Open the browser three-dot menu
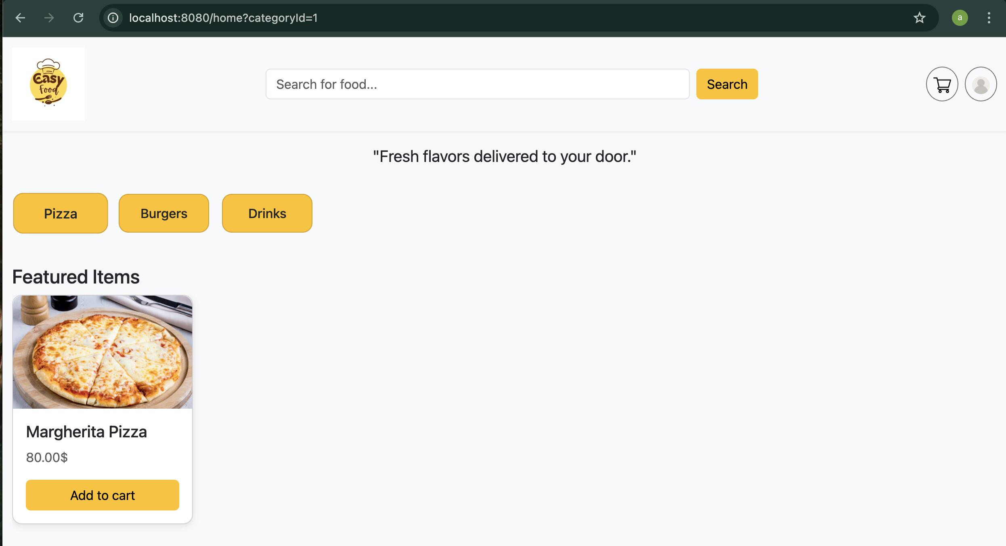 (989, 18)
